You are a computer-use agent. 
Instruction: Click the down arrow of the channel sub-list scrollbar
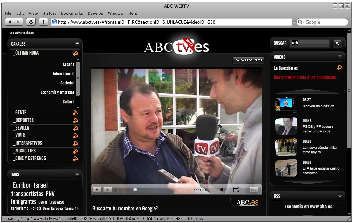[x=78, y=107]
